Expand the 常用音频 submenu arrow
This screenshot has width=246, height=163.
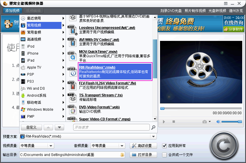click(x=63, y=32)
